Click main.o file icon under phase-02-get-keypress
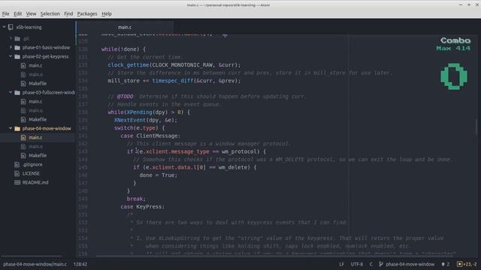Viewport: 481px width, 270px height. coord(23,74)
